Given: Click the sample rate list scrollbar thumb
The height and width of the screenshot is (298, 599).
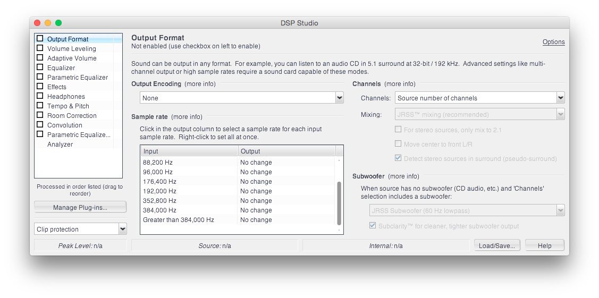Looking at the screenshot, I should 339,203.
